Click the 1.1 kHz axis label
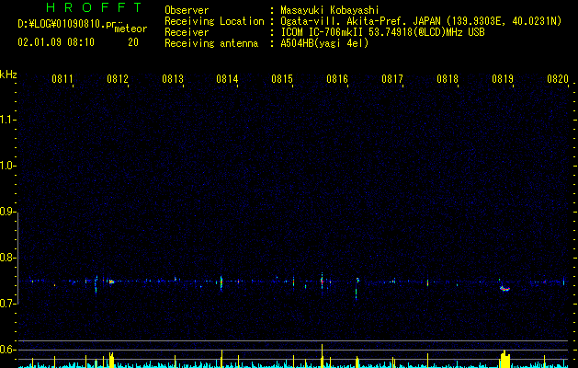This screenshot has height=368, width=578. tap(7, 120)
